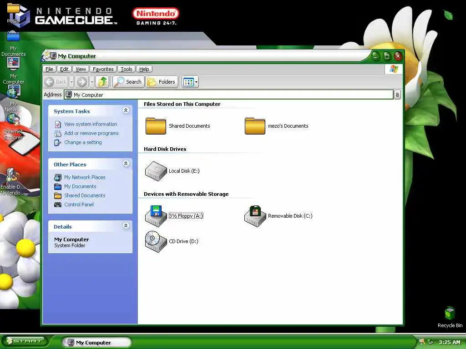466x349 pixels.
Task: Click the system tray clock
Action: (449, 342)
